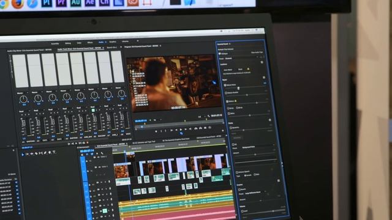The height and width of the screenshot is (220, 392).
Task: Toggle the DeHum checkbox
Action: [227, 101]
